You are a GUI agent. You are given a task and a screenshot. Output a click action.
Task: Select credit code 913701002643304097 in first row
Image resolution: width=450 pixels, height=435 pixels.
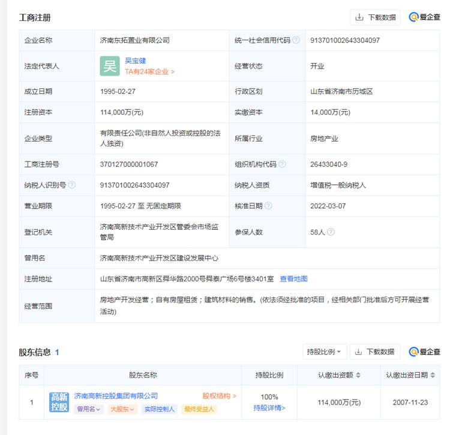[x=344, y=40]
